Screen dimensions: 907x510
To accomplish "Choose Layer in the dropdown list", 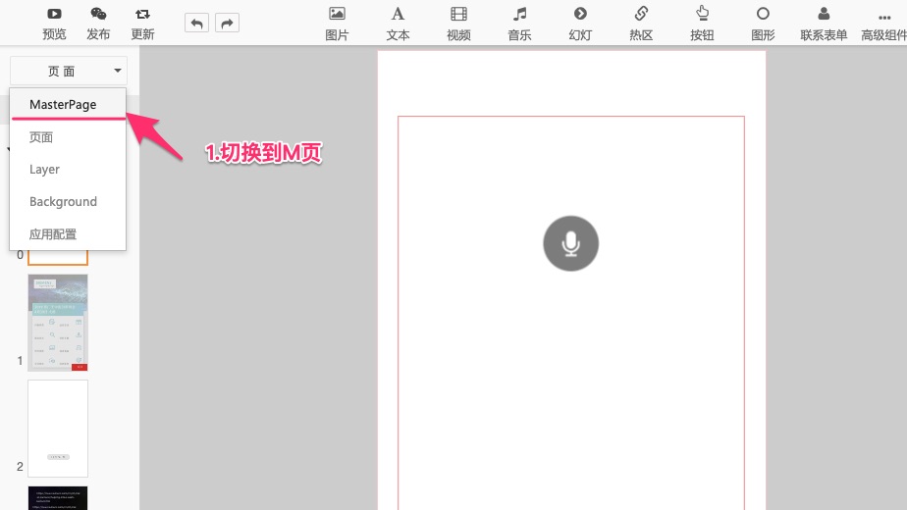I will tap(44, 169).
